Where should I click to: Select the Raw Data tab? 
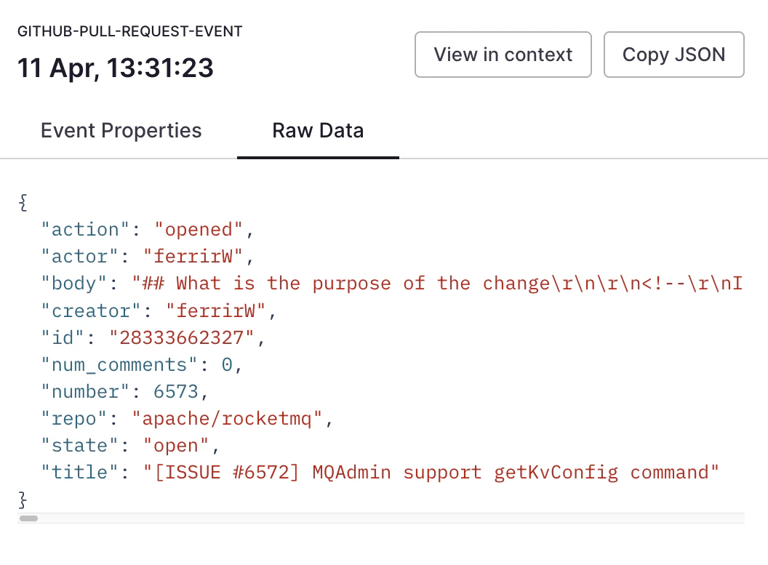(x=318, y=131)
